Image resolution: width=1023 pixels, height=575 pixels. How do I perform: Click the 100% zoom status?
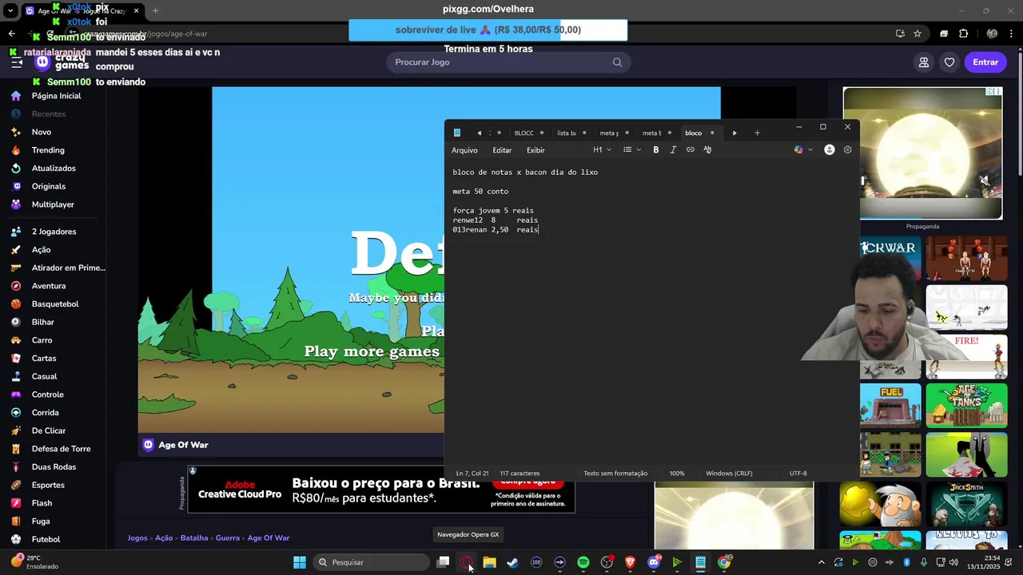tap(677, 474)
